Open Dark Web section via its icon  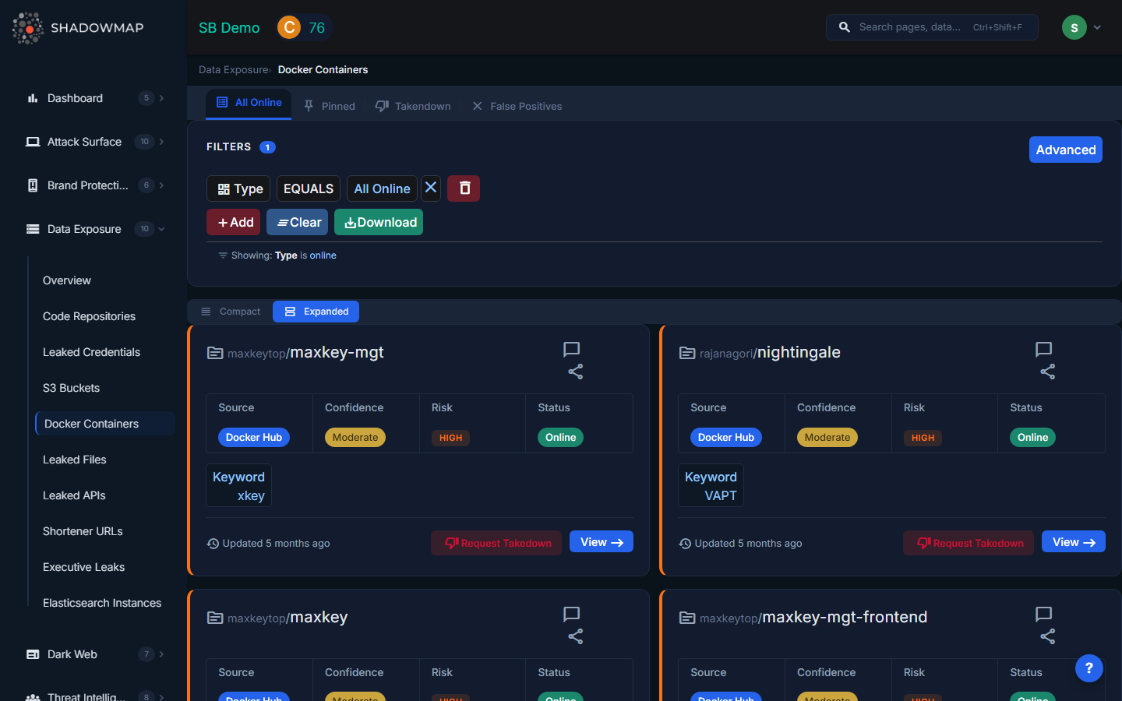point(33,654)
